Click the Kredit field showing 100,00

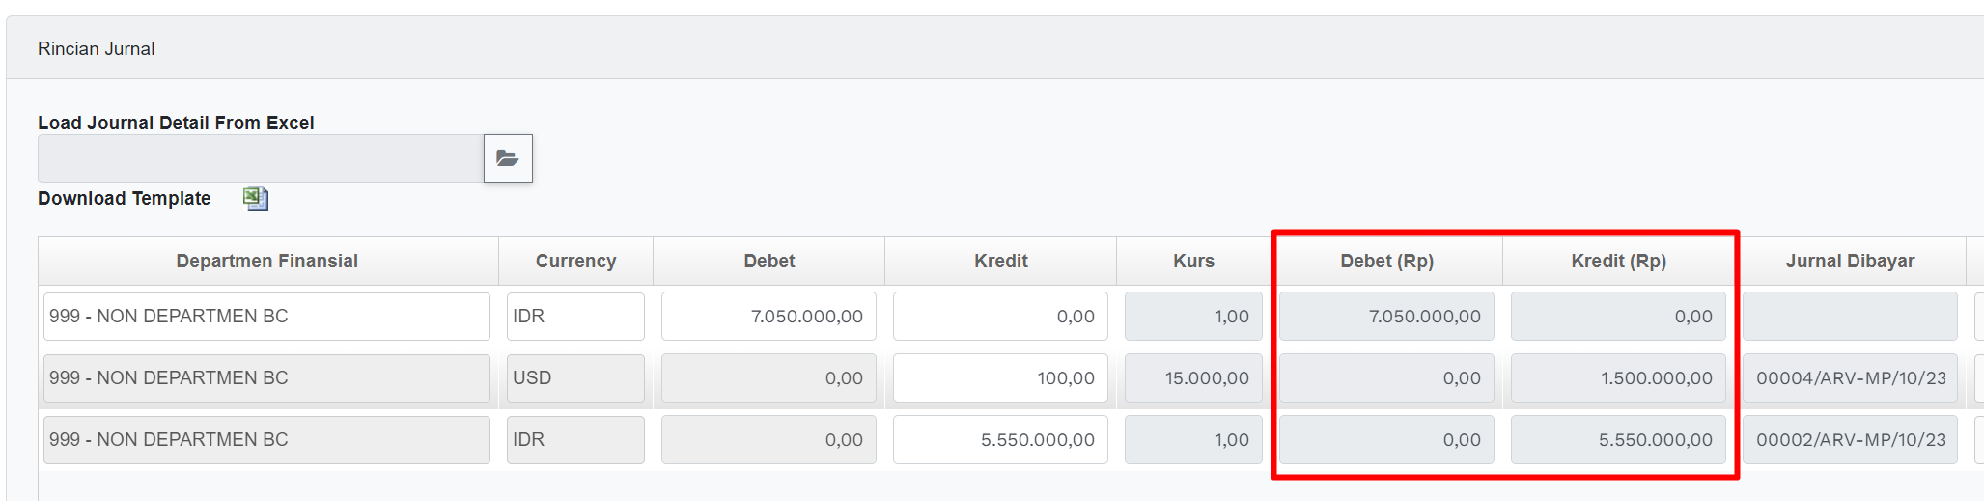click(1000, 378)
